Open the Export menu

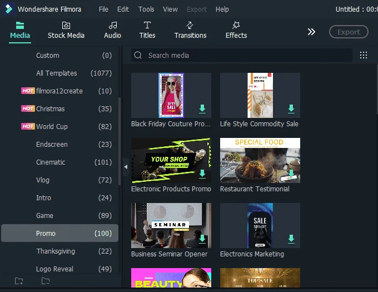[x=197, y=9]
